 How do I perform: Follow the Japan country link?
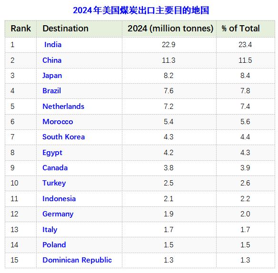pos(52,76)
